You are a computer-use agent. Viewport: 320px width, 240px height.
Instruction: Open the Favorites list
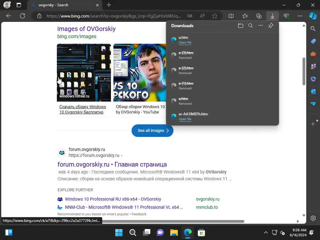pyautogui.click(x=245, y=16)
